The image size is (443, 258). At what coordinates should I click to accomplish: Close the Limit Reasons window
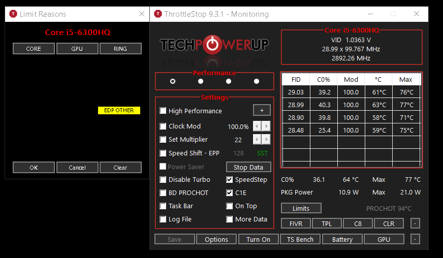click(x=142, y=14)
